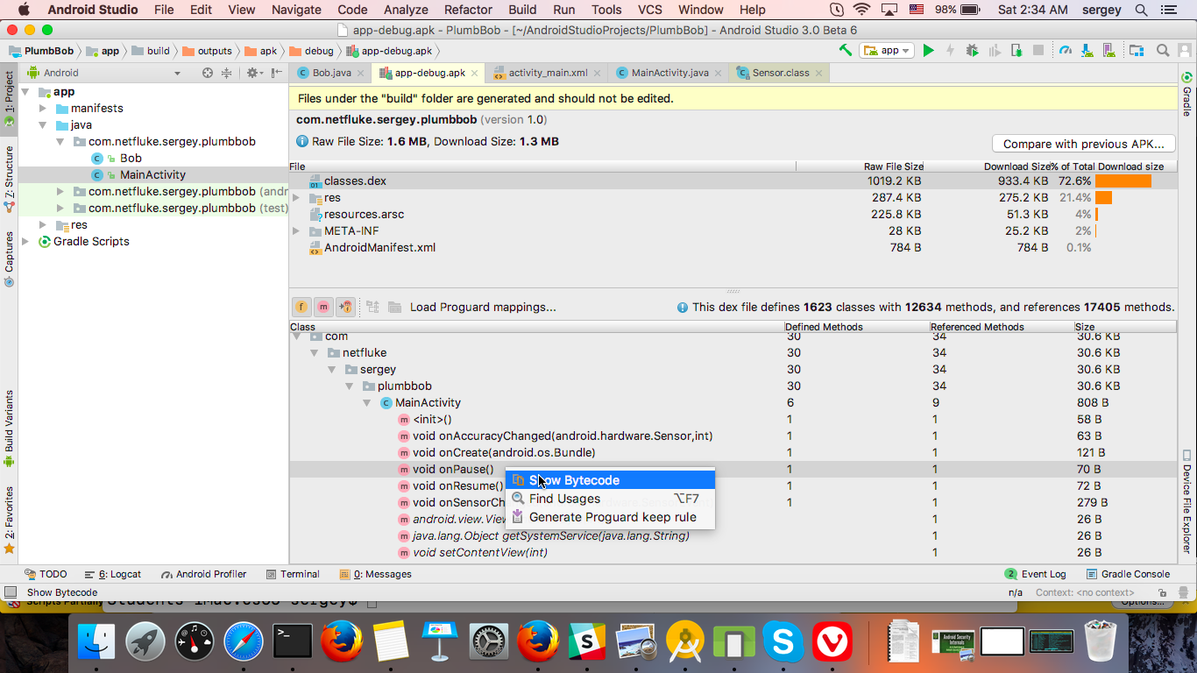Click the Search Everywhere magnifier in toolbar
Viewport: 1197px width, 673px height.
(1163, 51)
